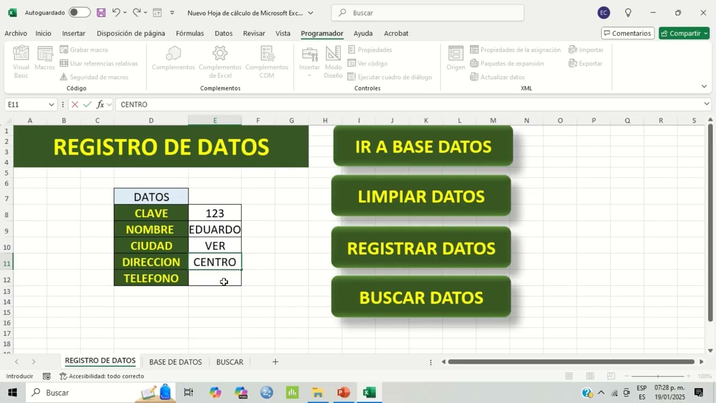Open Seguridad de macros settings
716x403 pixels.
[x=95, y=77]
